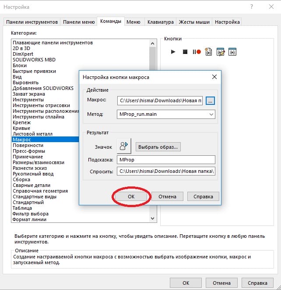Open the Метод dropdown list
The height and width of the screenshot is (290, 281).
211,115
